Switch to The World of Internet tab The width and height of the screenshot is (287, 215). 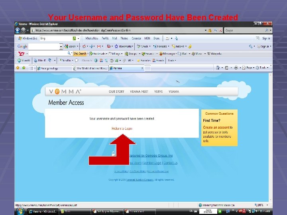(x=90, y=68)
